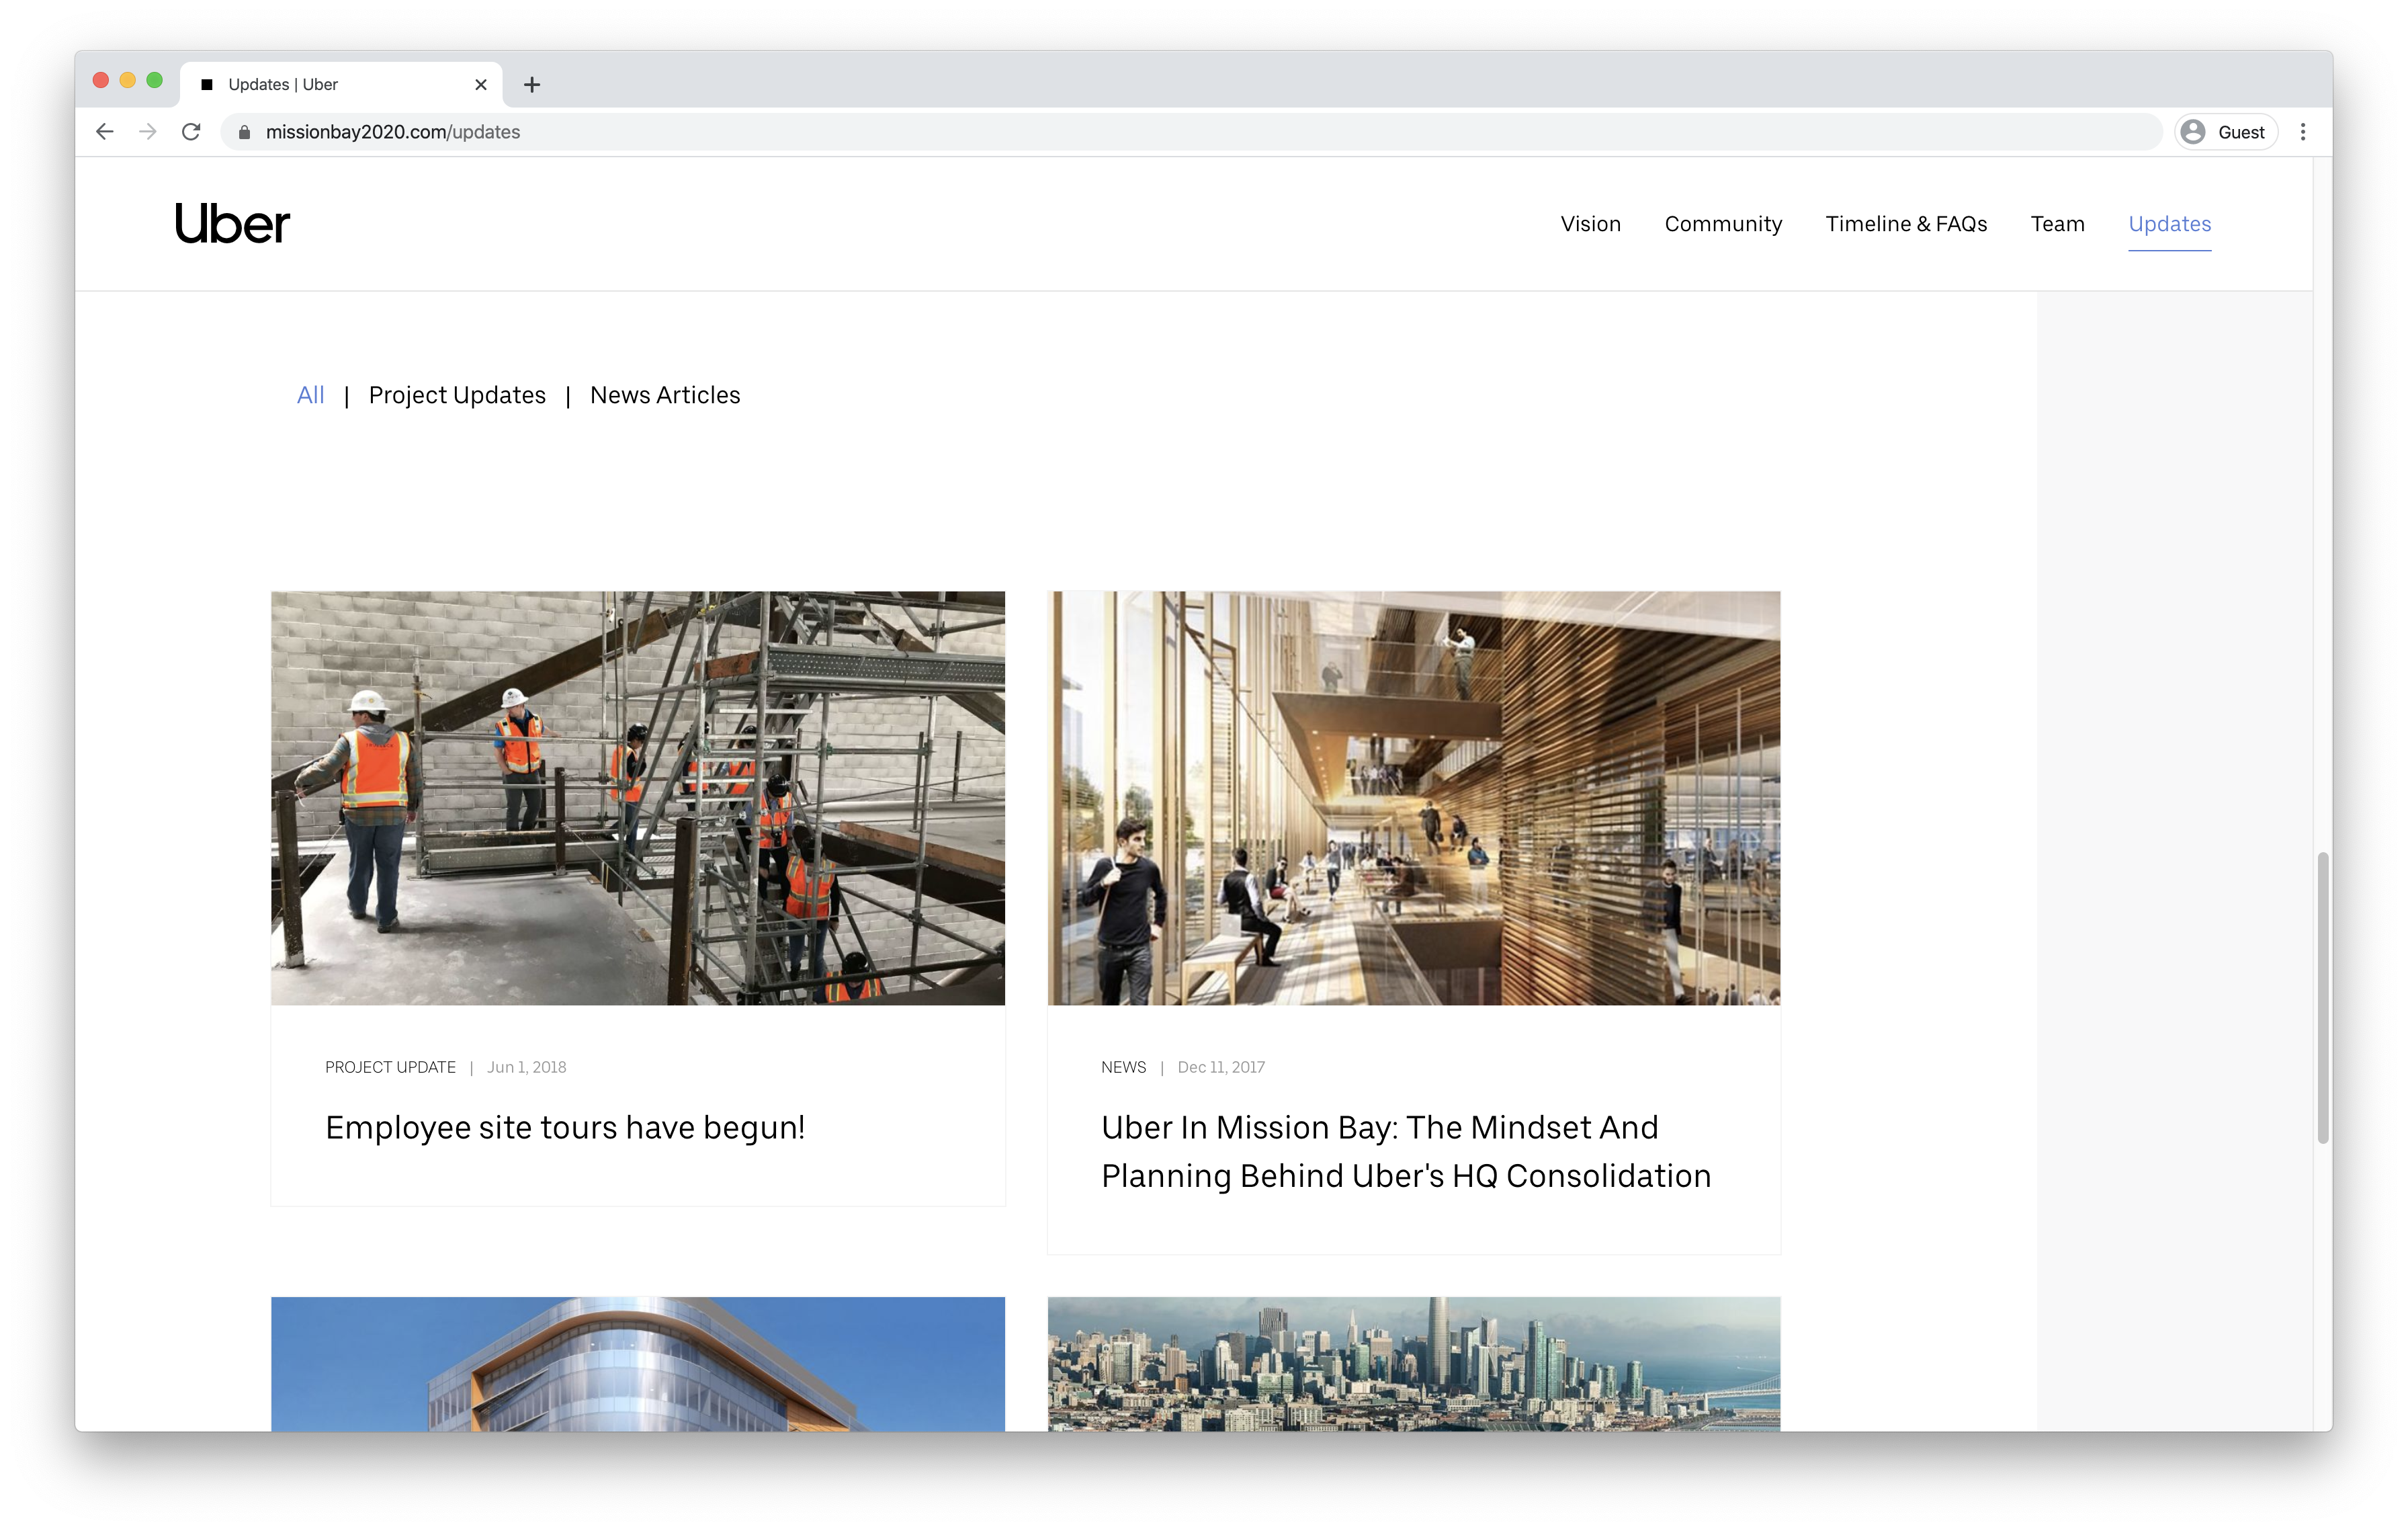
Task: Close the Updates | Uber tab
Action: (x=481, y=85)
